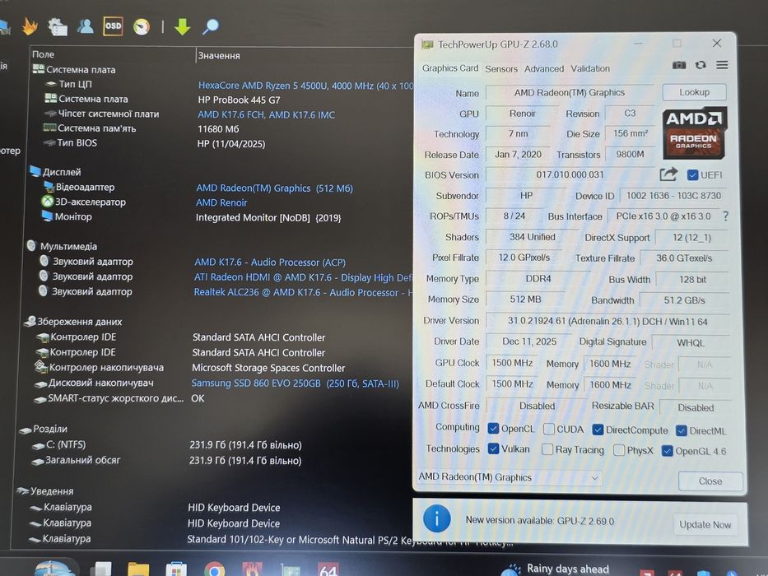Open the HexaCore AMD Ryzen 5 4500U link
768x576 pixels.
point(305,86)
